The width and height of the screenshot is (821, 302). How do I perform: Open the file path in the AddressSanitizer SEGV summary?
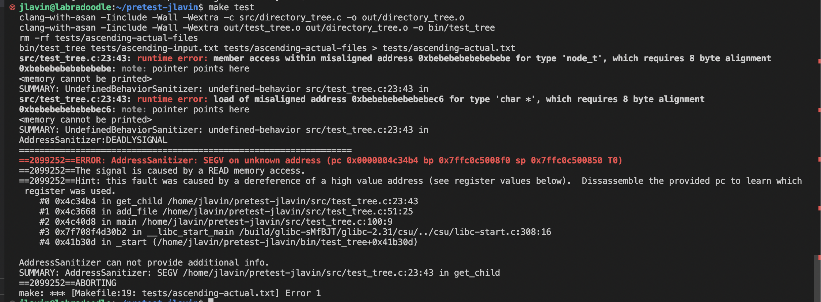pyautogui.click(x=308, y=273)
